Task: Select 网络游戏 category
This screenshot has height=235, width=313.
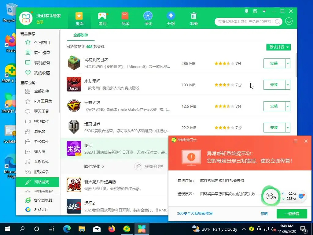Action: [x=38, y=182]
